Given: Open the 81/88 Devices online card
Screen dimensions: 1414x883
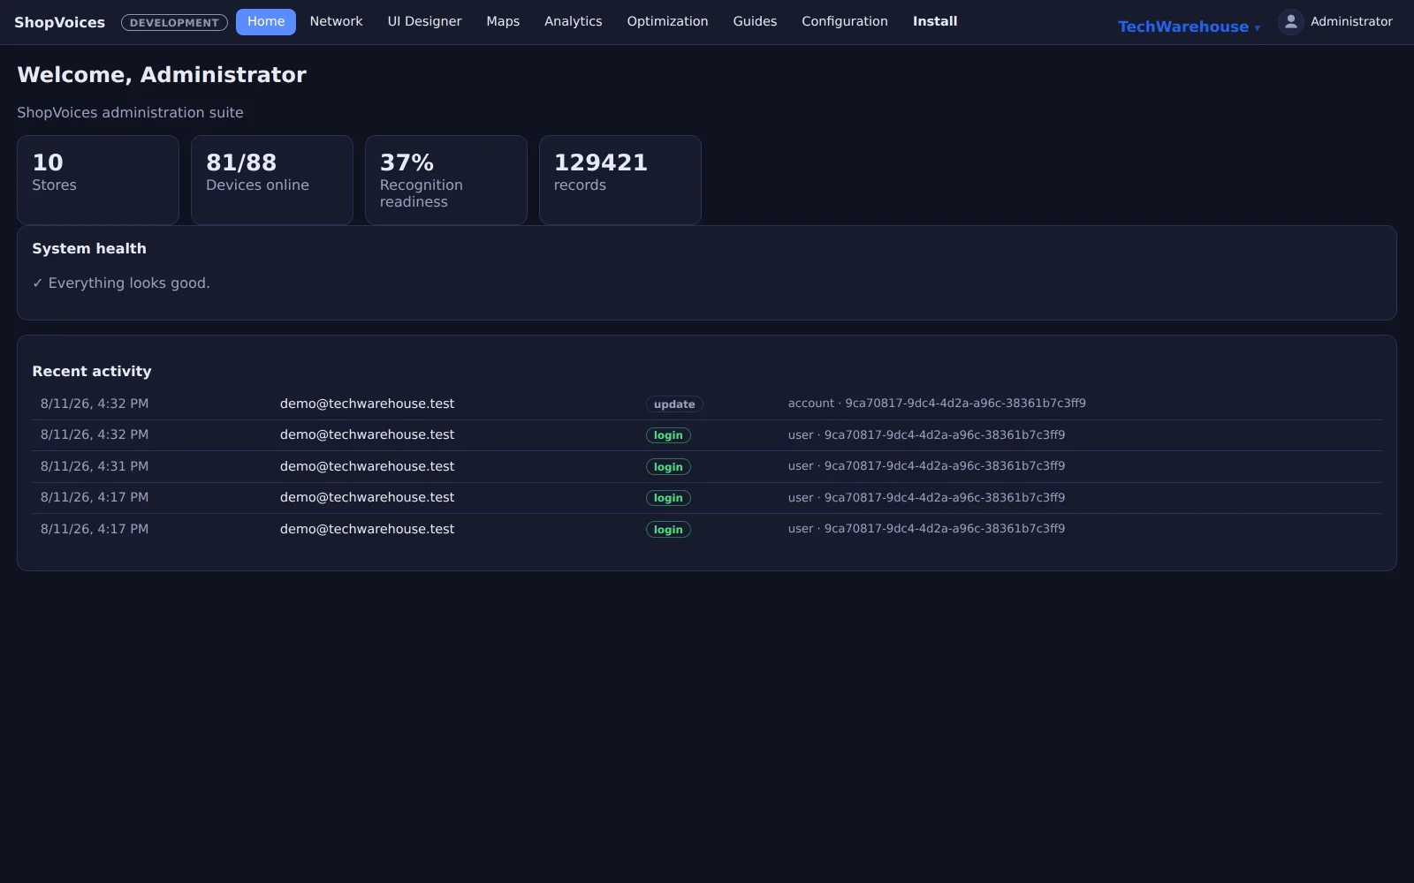Looking at the screenshot, I should point(272,180).
